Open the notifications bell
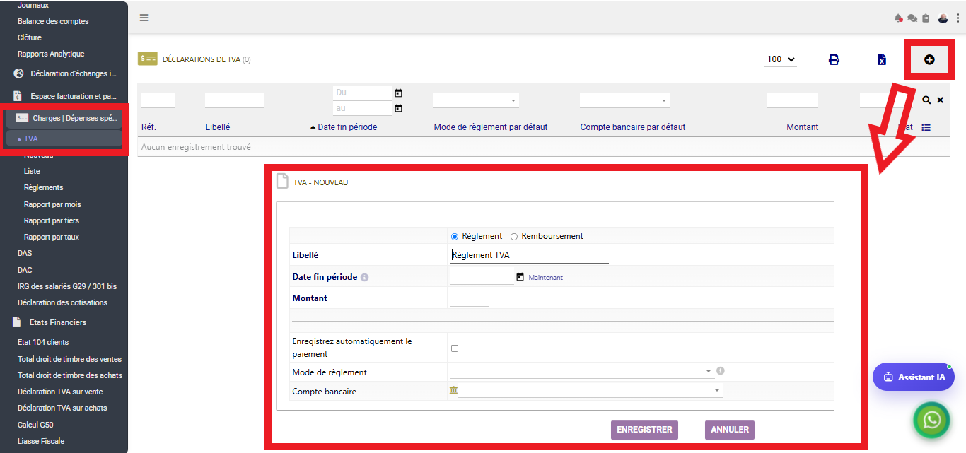The width and height of the screenshot is (966, 453). 899,18
